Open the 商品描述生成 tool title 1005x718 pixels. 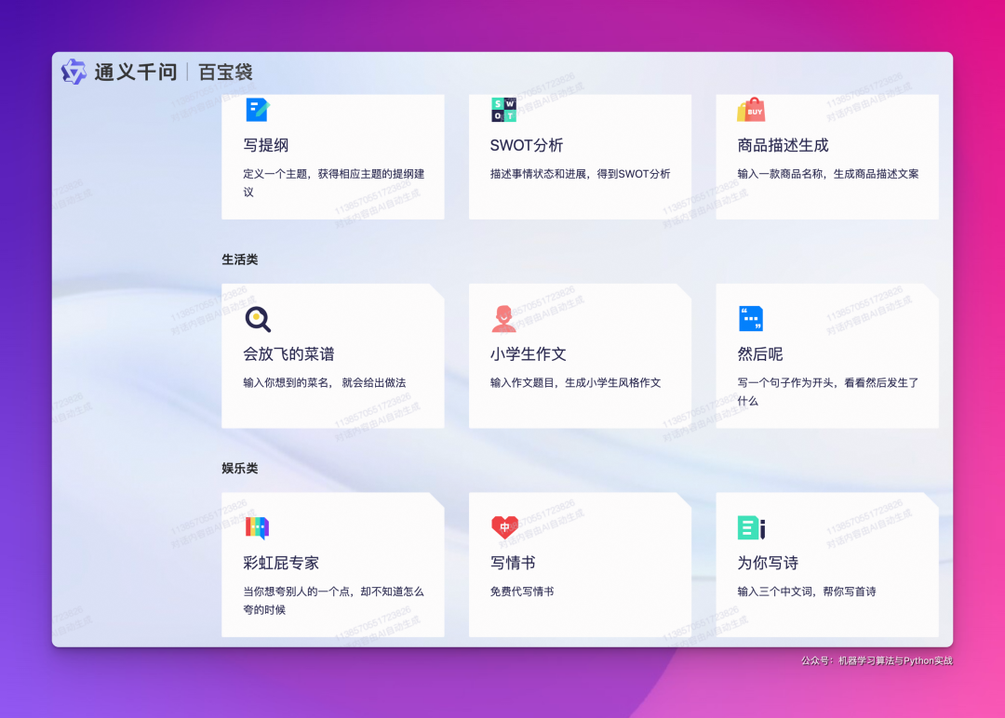tap(783, 145)
